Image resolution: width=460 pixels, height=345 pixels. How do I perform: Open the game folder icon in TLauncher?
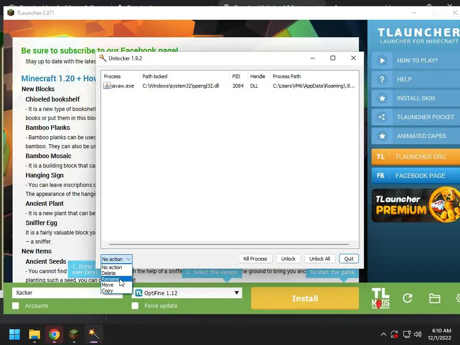tap(434, 298)
